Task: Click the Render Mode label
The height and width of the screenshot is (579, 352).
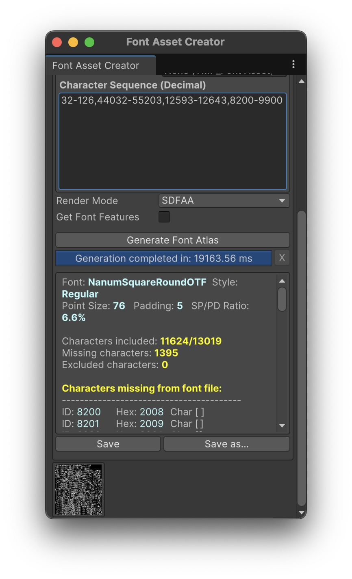Action: click(x=87, y=201)
